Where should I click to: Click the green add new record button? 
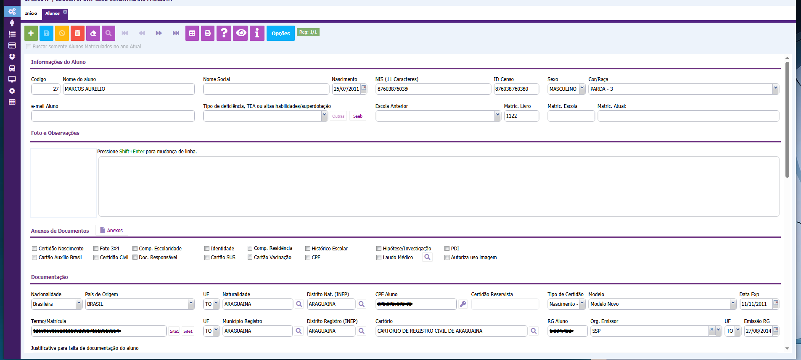[31, 33]
